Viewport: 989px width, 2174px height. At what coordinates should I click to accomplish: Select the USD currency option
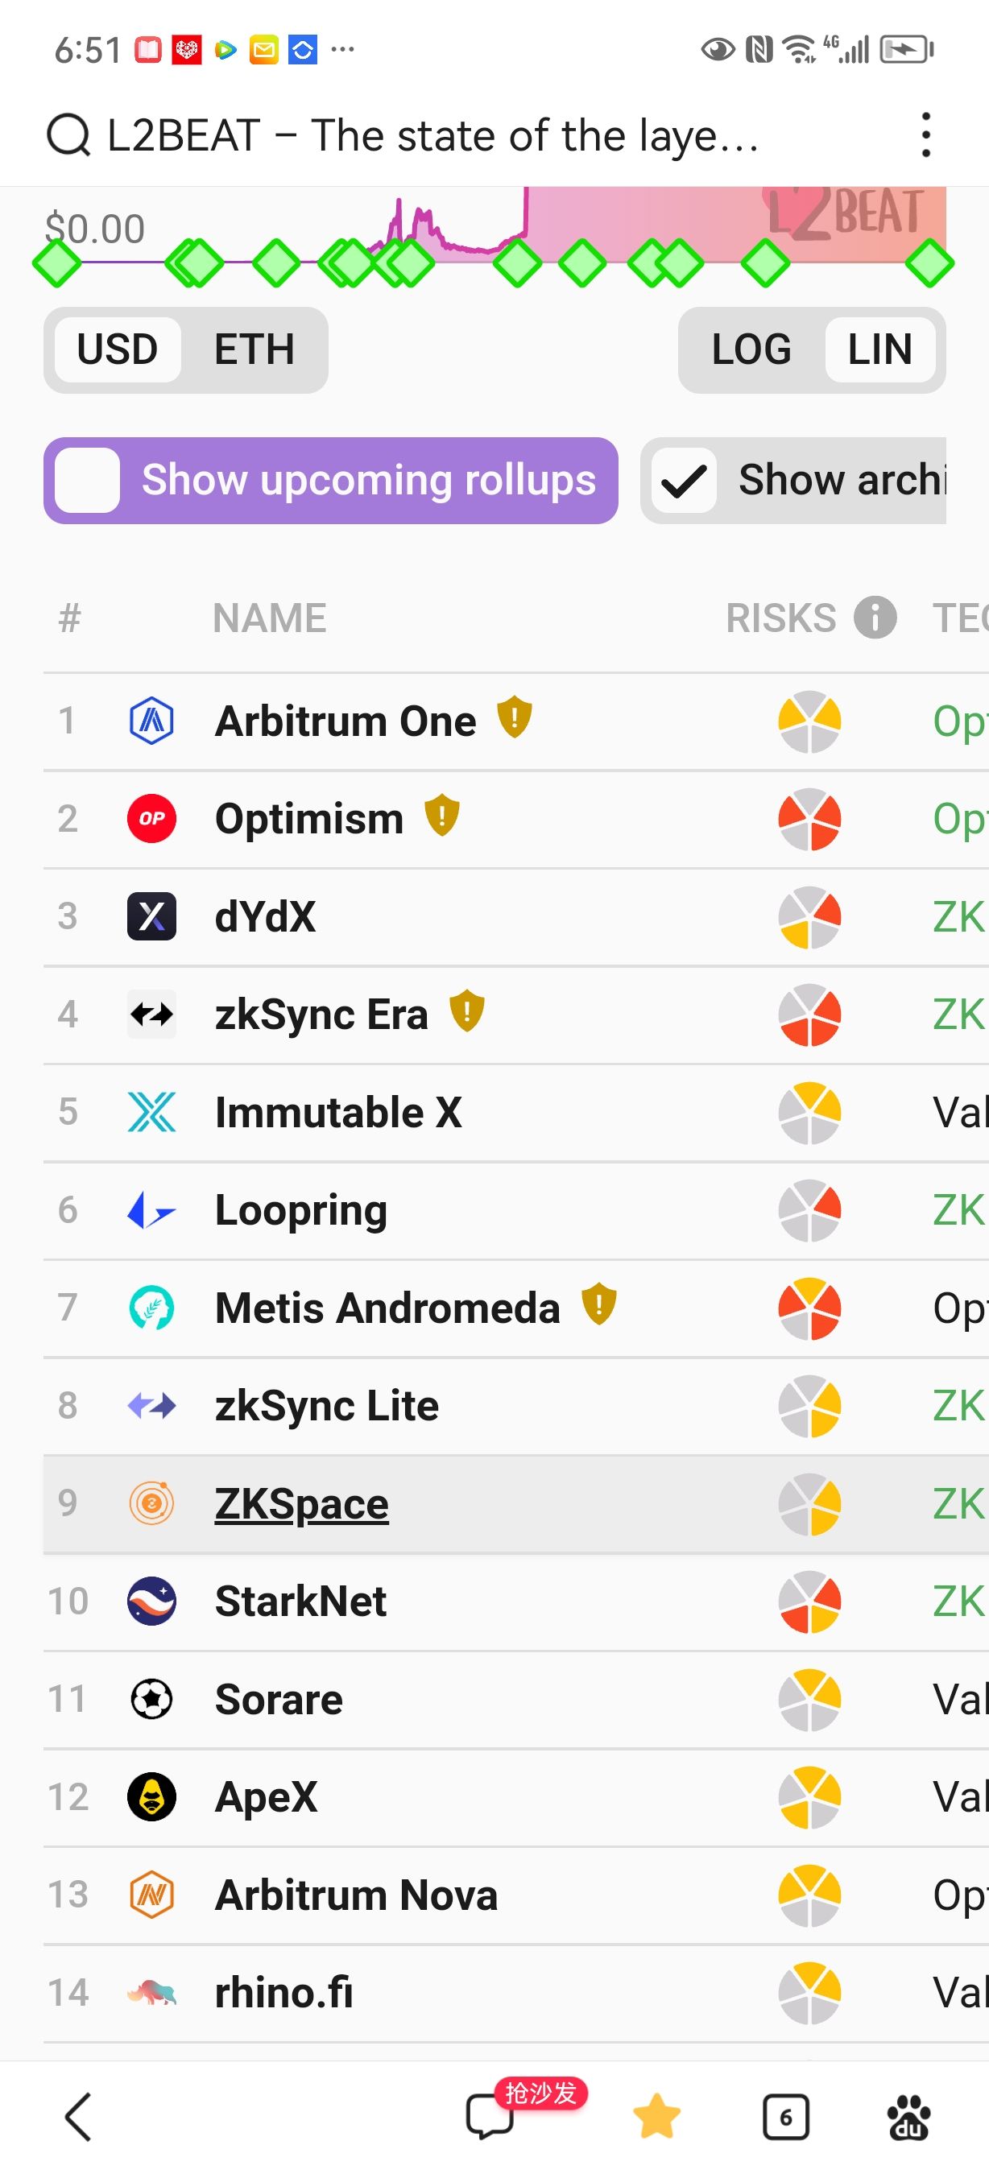point(118,349)
